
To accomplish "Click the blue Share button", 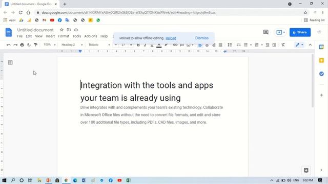I will 300,32.
